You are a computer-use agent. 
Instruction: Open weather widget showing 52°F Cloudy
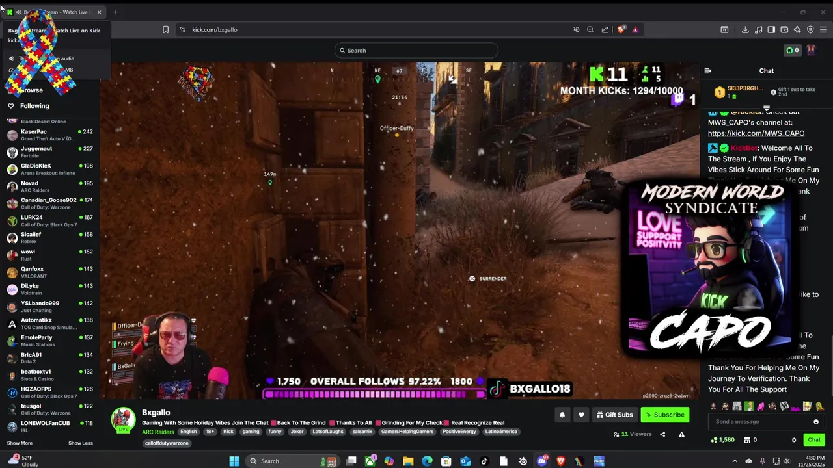[22, 461]
